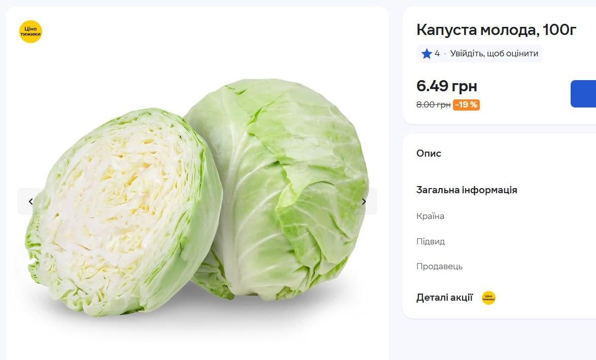
Task: Click the crossed-out old price 8.00 грн
Action: [x=432, y=105]
